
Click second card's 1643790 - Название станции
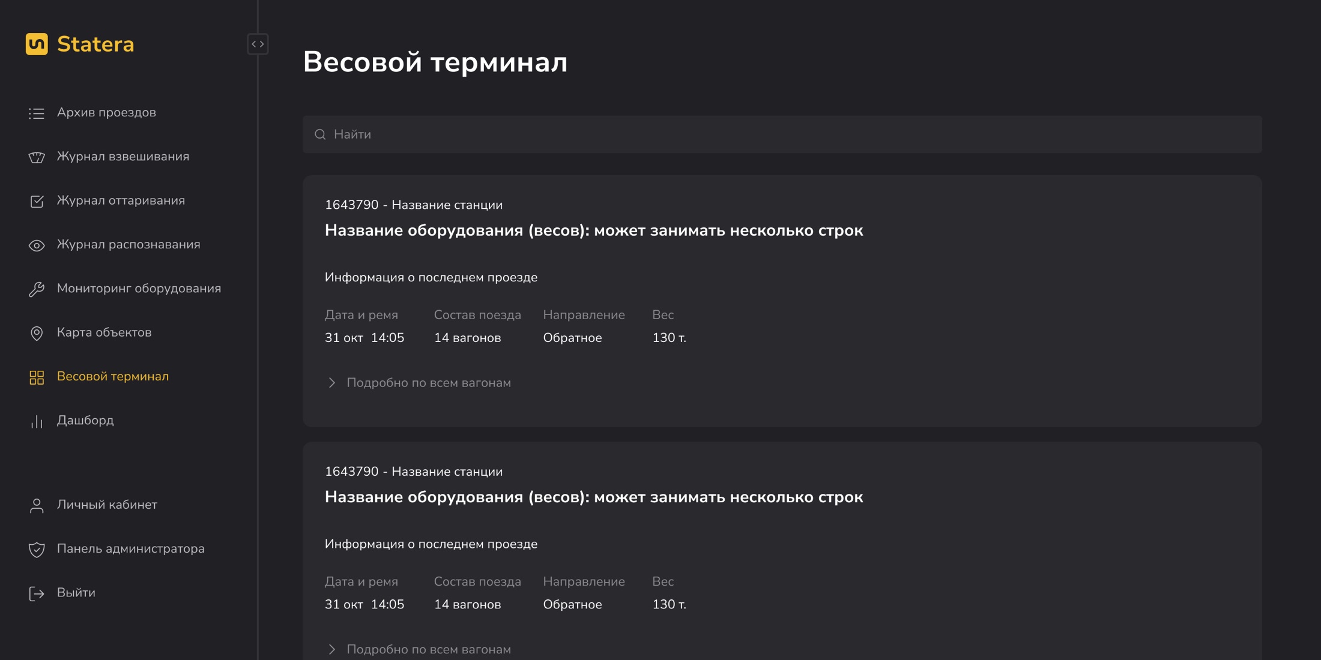414,472
